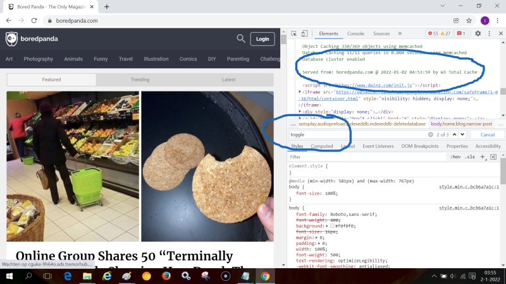This screenshot has height=284, width=506.
Task: Switch to the Sources tab
Action: (x=381, y=33)
